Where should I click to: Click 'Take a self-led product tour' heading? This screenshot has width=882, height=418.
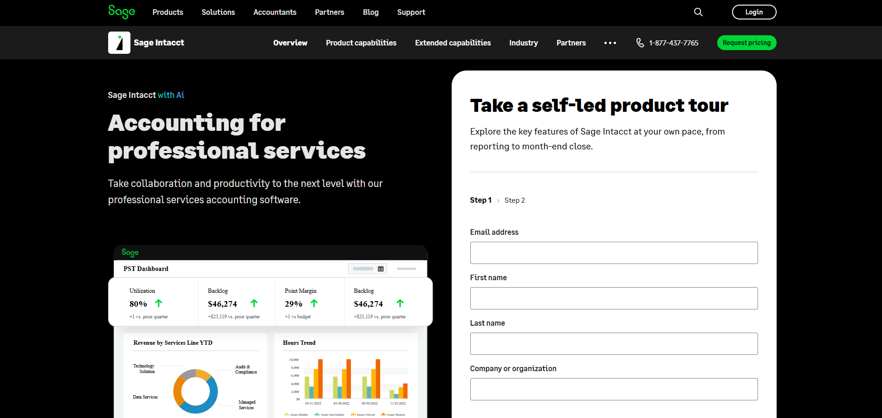[599, 106]
